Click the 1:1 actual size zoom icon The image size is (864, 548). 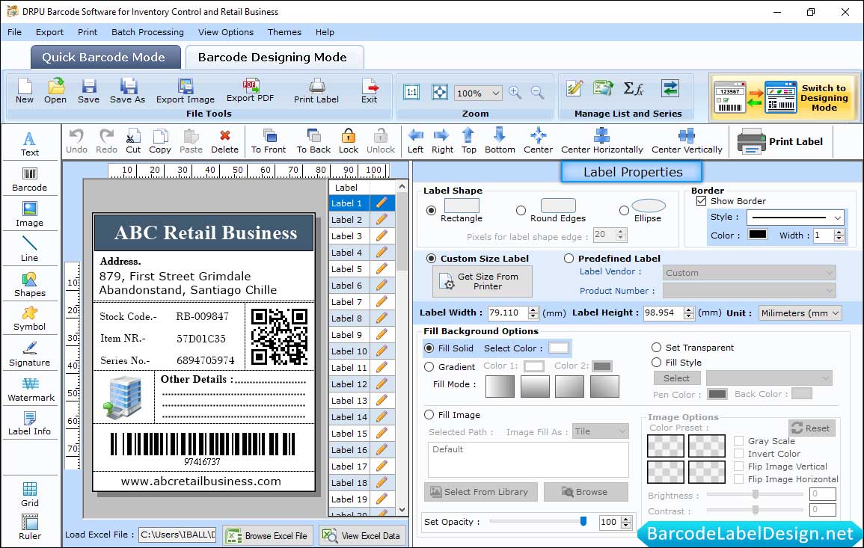tap(411, 92)
